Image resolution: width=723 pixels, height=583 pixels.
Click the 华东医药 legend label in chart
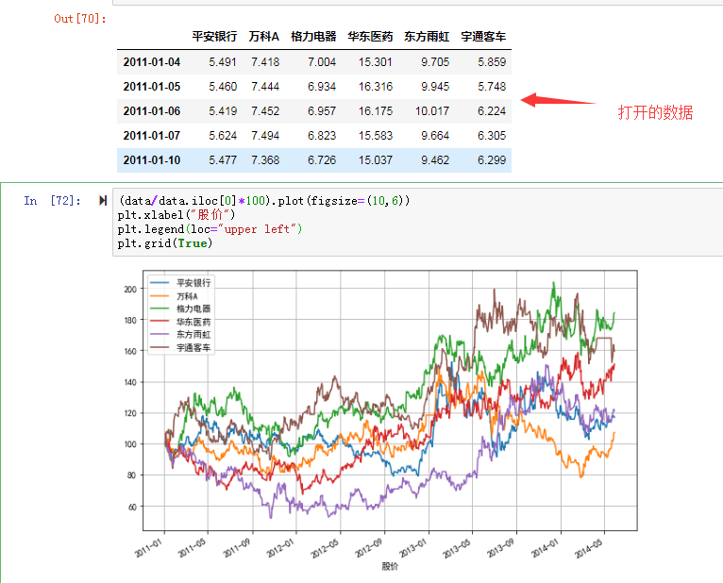click(193, 322)
